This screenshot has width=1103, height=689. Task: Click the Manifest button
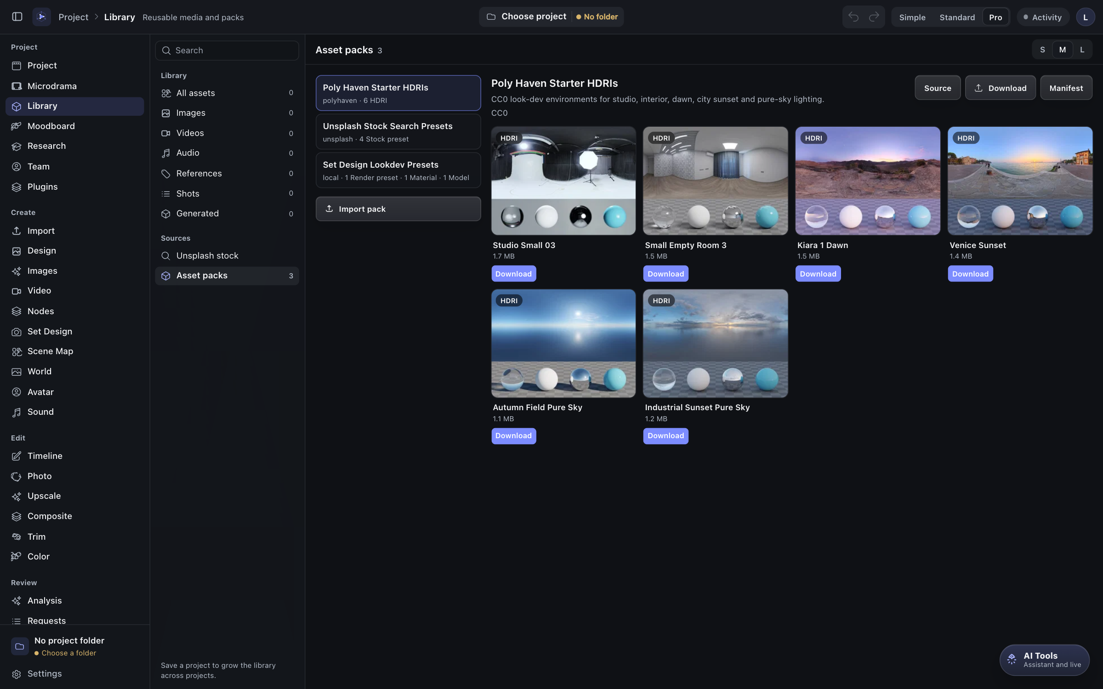pos(1066,88)
